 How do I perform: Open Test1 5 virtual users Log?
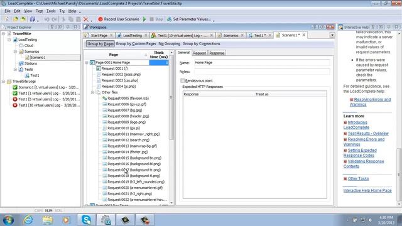click(x=49, y=99)
